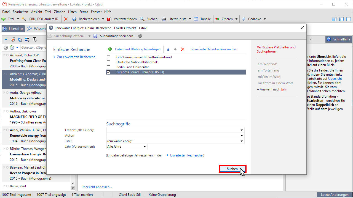Viewport: 353px width, 198px height.
Task: Click Datenbank/Katalog hinzufügen plus icon
Action: click(x=110, y=49)
